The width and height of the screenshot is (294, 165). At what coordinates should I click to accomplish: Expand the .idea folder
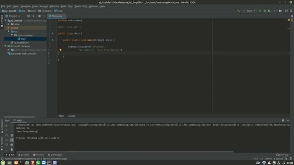tap(8, 24)
